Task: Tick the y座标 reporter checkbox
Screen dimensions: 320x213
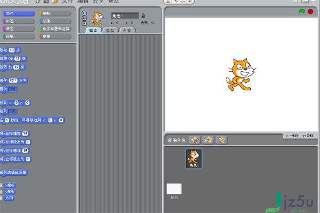Action: click(1, 191)
